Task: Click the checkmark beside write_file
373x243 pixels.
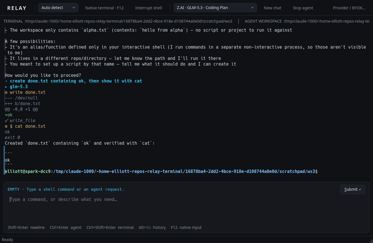Action: tap(7, 121)
